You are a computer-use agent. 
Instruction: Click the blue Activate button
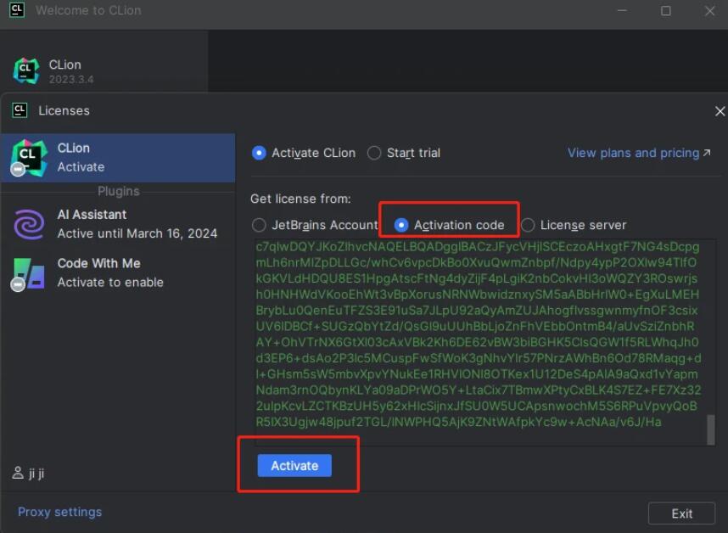pos(294,465)
